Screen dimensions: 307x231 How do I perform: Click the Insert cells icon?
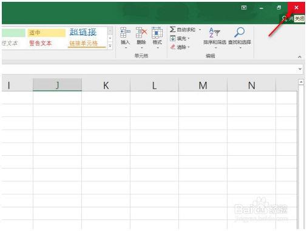[125, 32]
